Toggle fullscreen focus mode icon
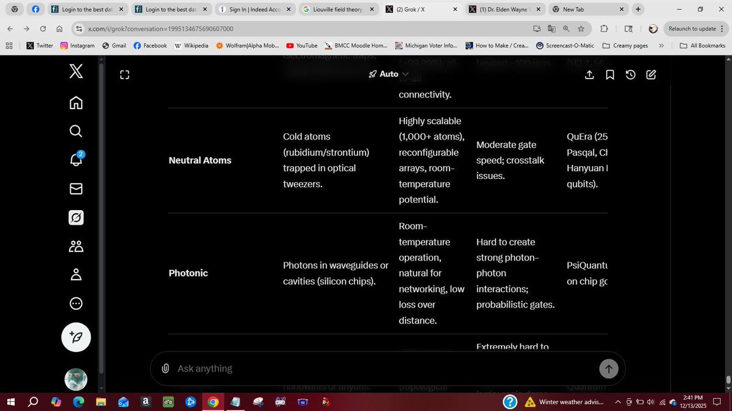This screenshot has height=411, width=732. (x=124, y=75)
